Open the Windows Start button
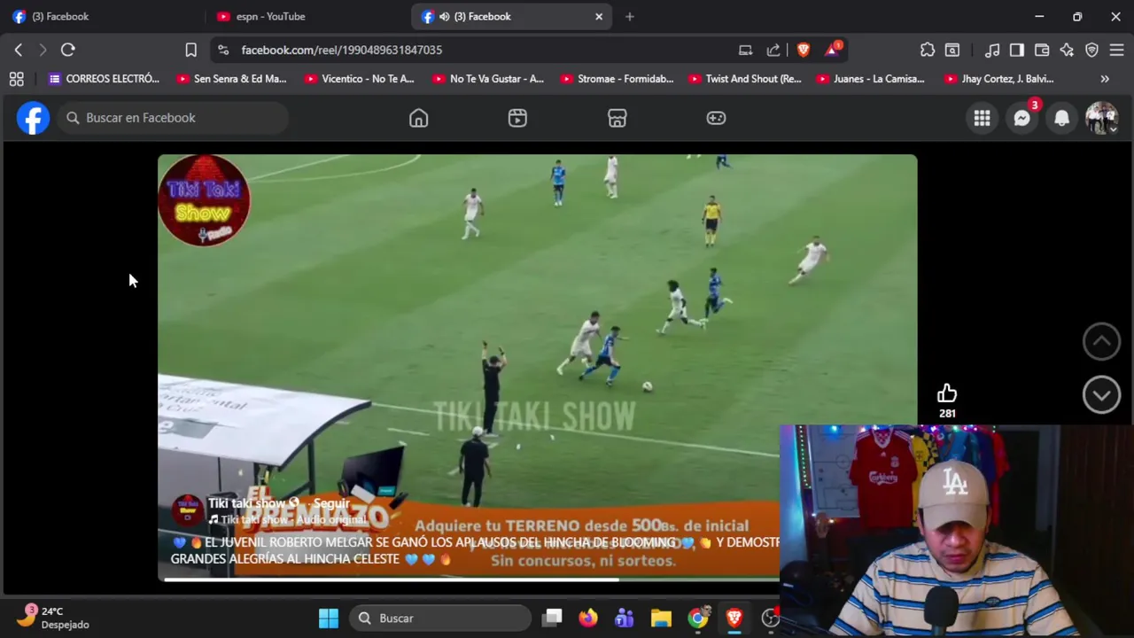 pos(329,619)
